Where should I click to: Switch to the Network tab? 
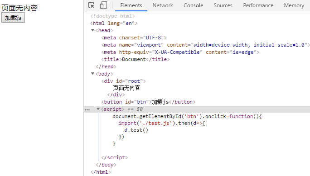(x=163, y=5)
